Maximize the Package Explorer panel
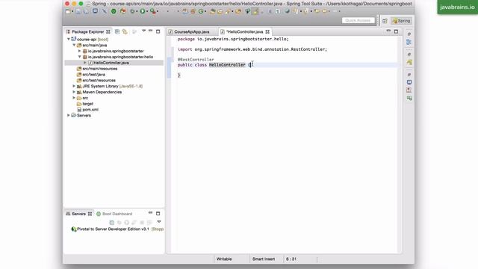478x269 pixels. click(158, 31)
